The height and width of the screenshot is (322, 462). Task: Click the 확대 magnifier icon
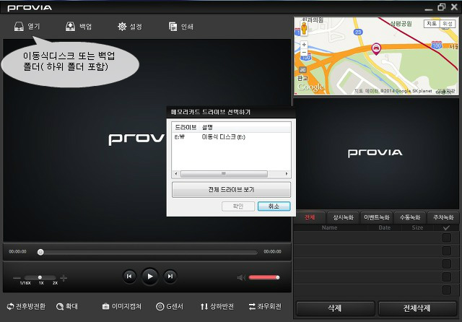click(60, 307)
